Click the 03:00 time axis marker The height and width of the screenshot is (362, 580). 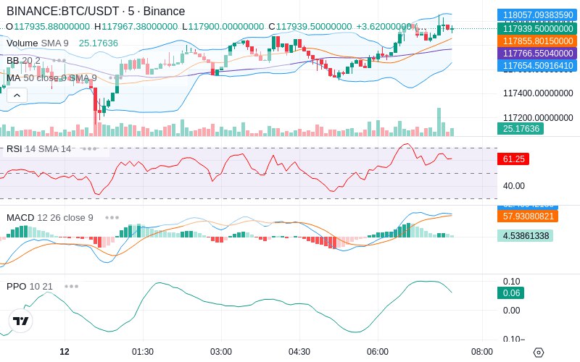click(x=221, y=352)
